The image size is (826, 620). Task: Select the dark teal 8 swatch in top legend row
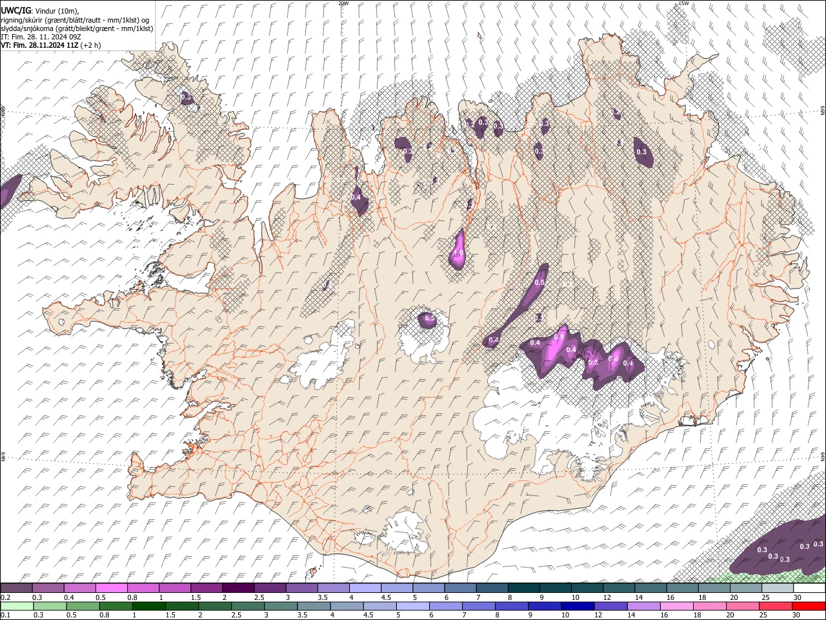[x=524, y=588]
